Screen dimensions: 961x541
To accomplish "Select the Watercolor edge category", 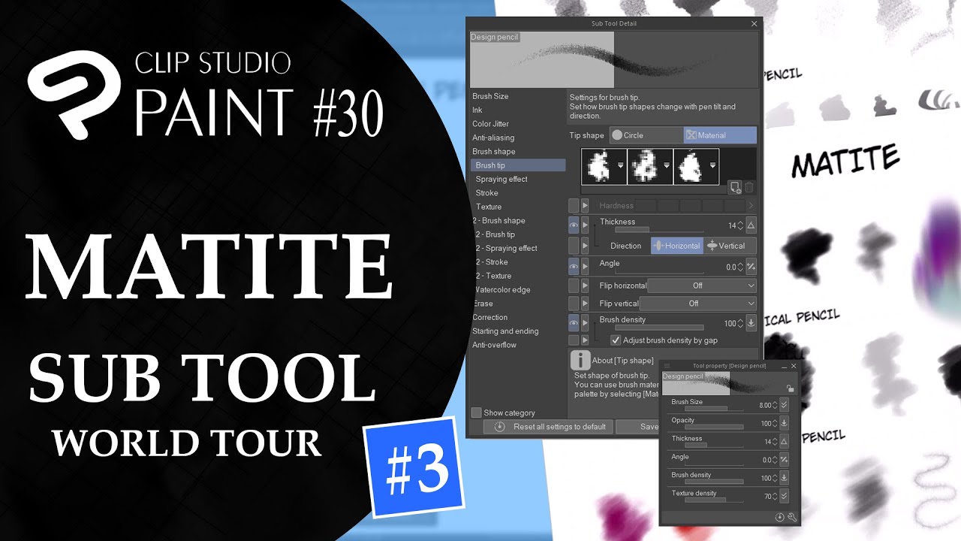I will [x=501, y=289].
